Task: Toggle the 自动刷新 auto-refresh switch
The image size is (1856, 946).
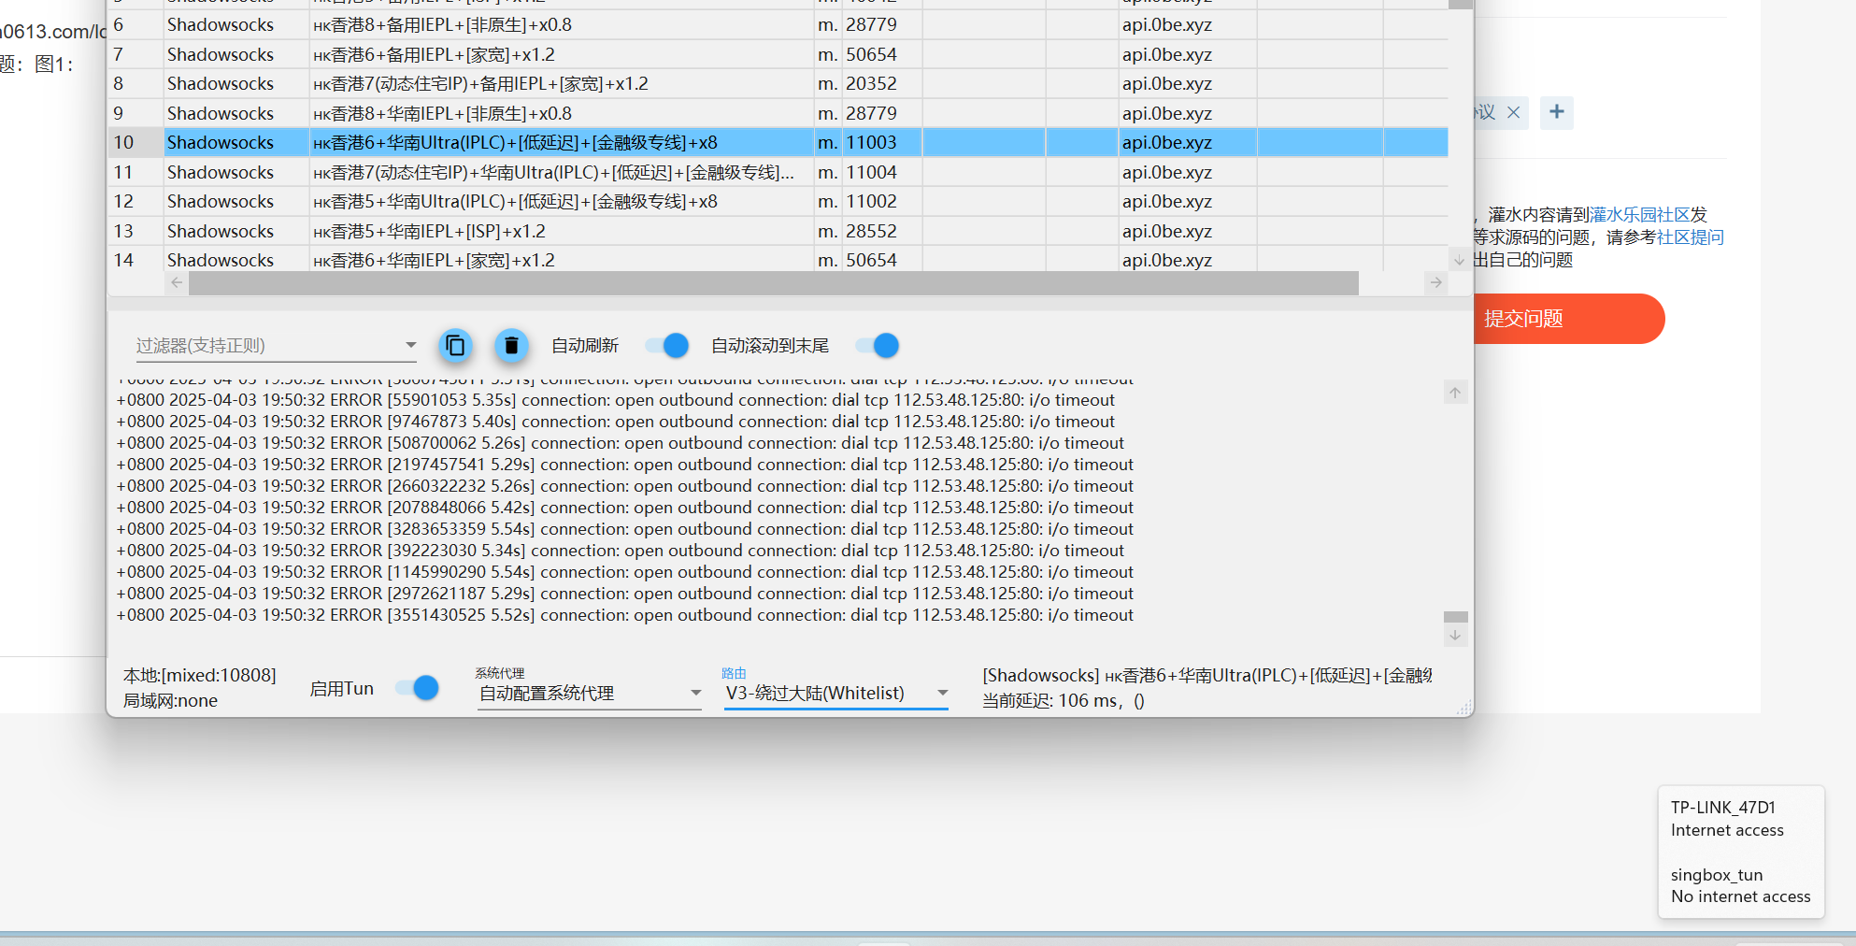Action: 667,346
